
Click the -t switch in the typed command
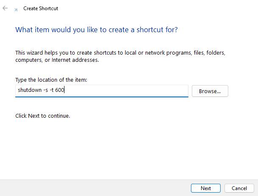click(x=52, y=90)
